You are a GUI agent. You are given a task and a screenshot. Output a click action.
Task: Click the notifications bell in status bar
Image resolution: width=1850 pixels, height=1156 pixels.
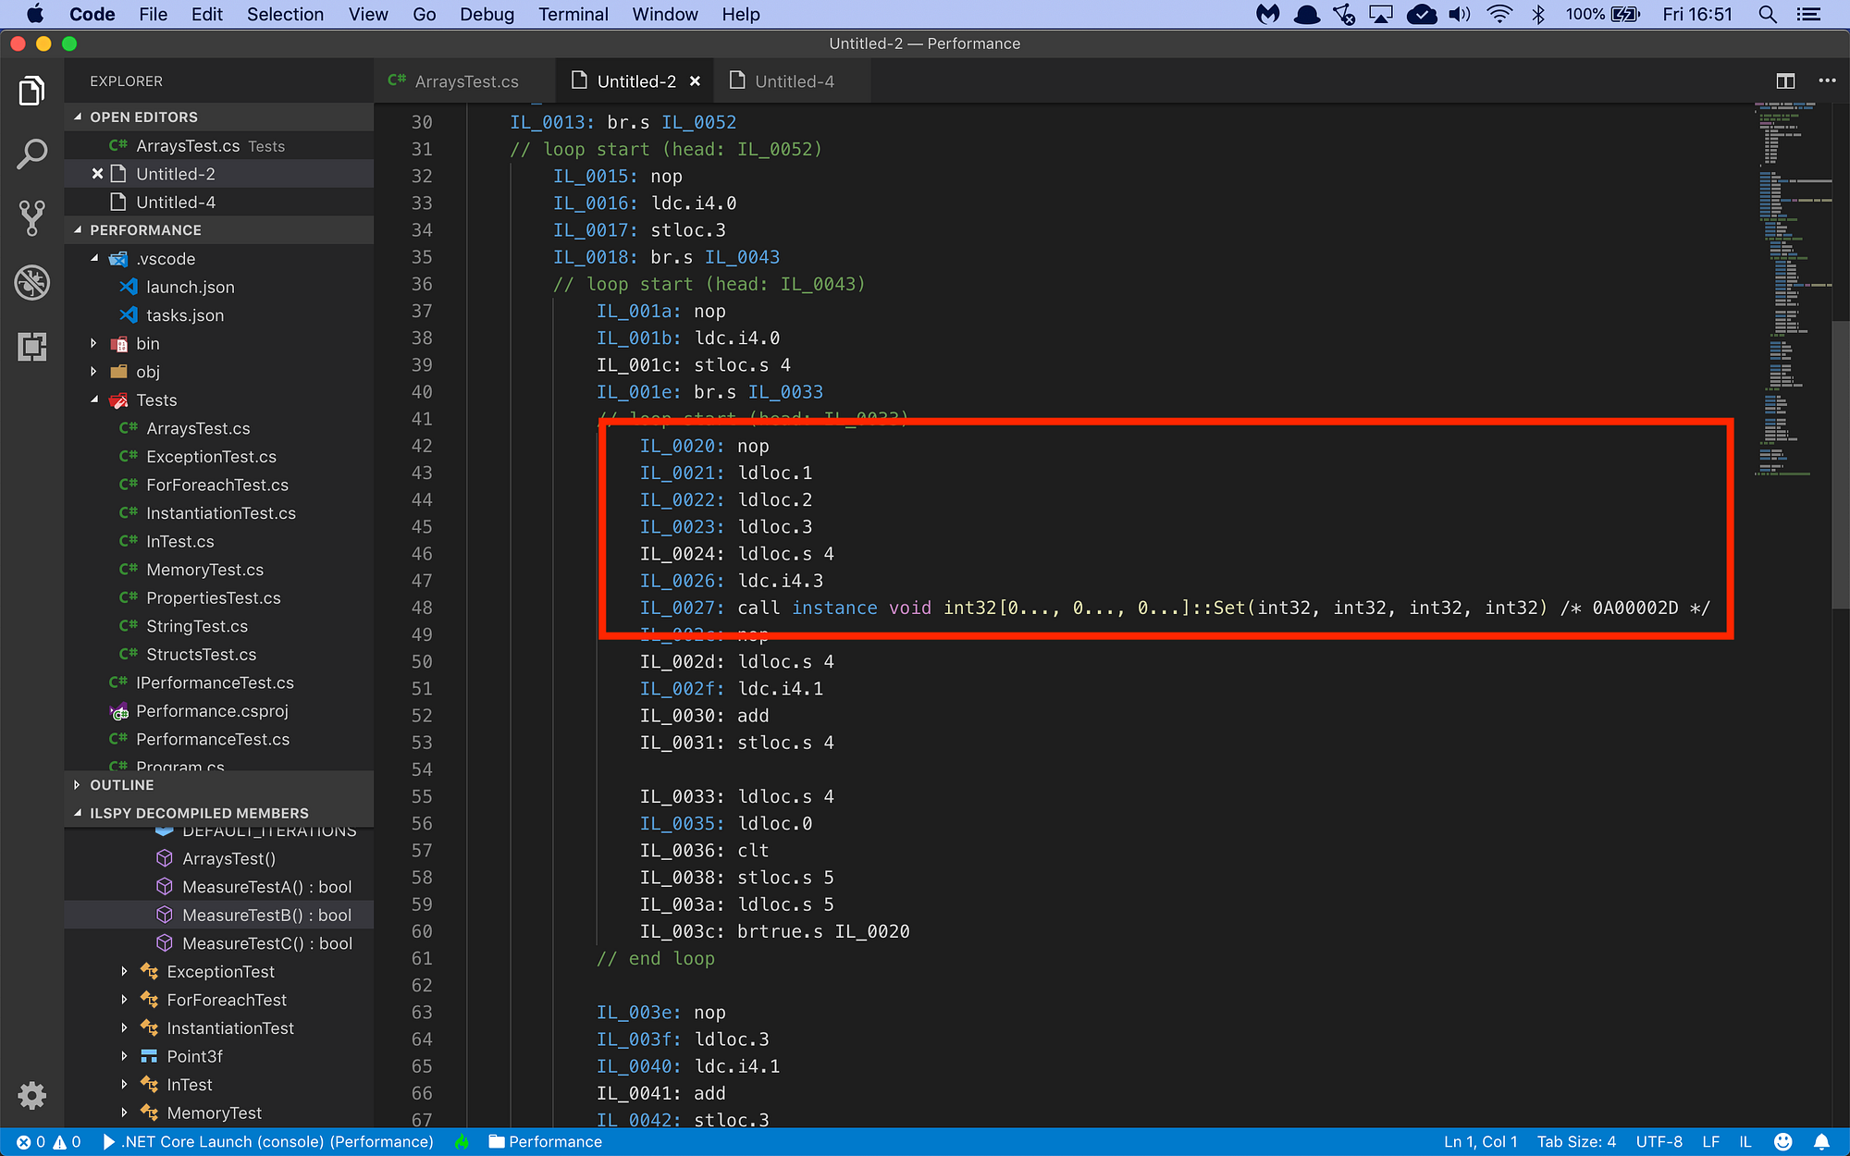tap(1821, 1142)
